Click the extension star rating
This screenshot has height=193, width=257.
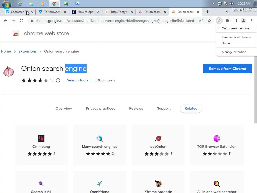coord(35,80)
